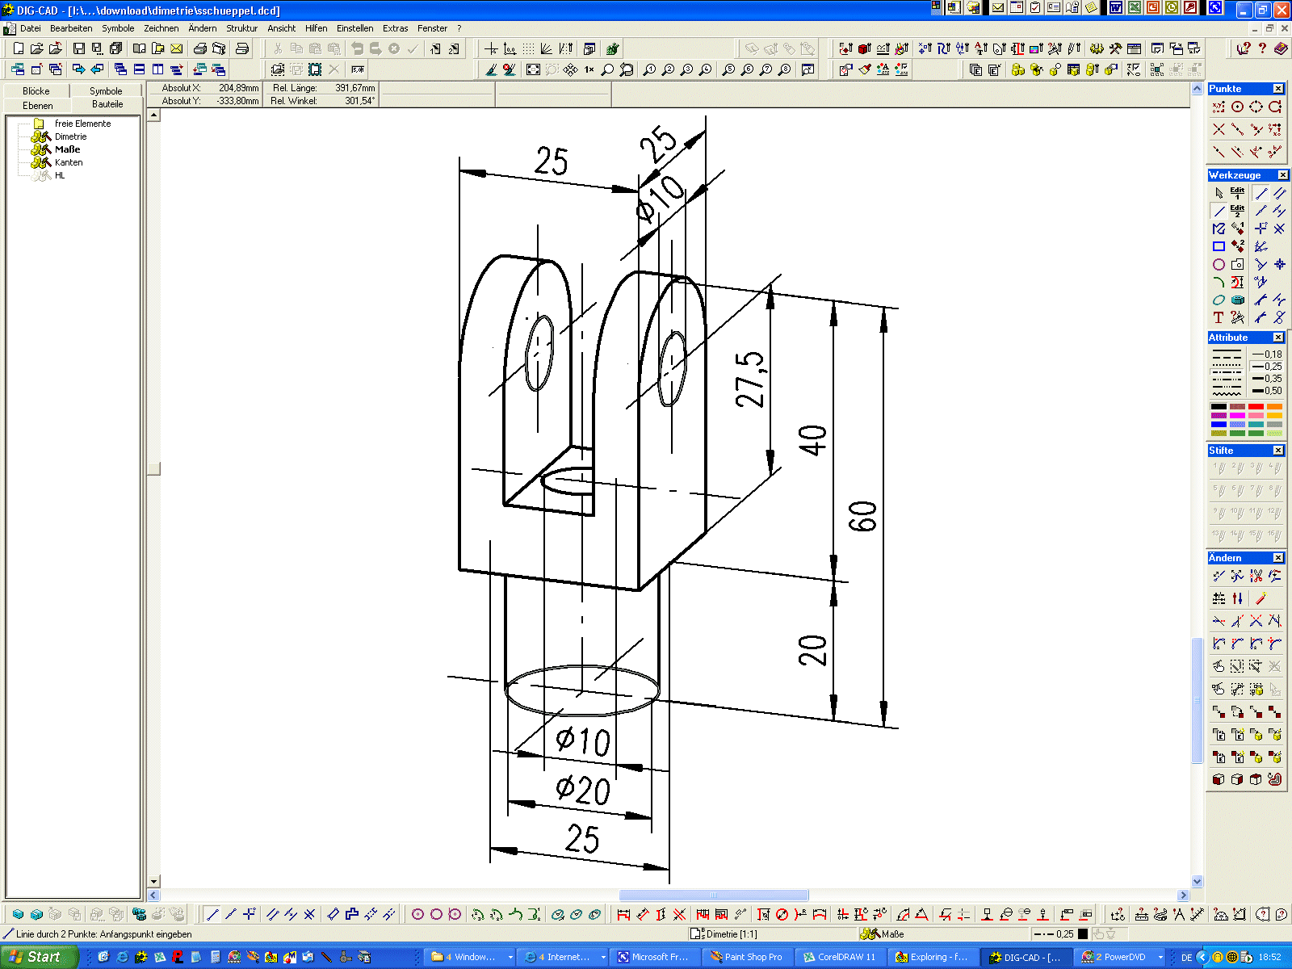
Task: Click the parallel line tool in Werkzeuge
Action: pos(1279,193)
